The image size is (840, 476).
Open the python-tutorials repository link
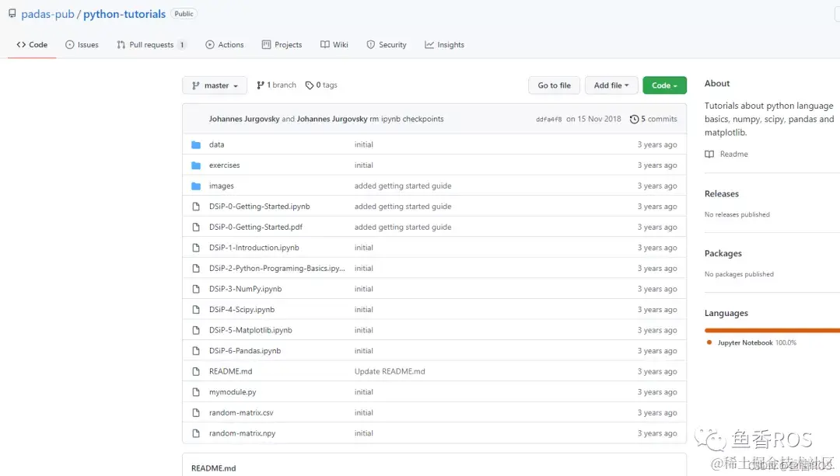point(124,14)
